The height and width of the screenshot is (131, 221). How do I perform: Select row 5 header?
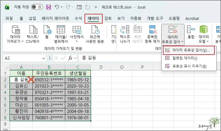point(5,99)
